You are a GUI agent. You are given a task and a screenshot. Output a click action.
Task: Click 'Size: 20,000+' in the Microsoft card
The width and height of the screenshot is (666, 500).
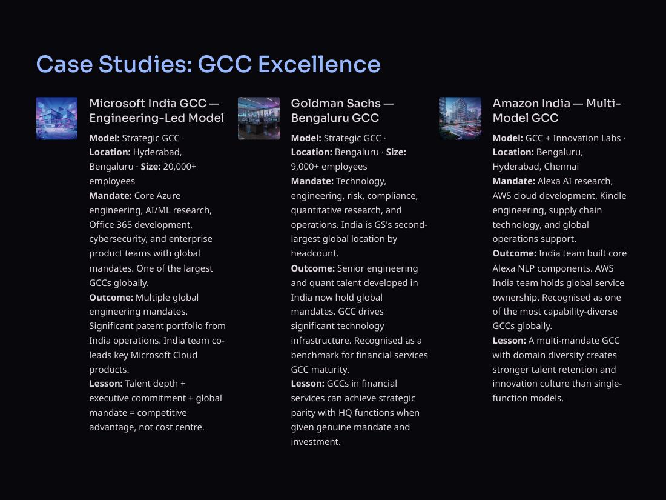coord(169,167)
